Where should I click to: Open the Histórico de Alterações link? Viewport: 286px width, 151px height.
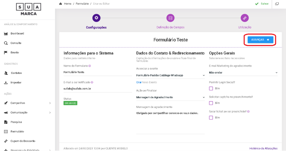click(263, 148)
